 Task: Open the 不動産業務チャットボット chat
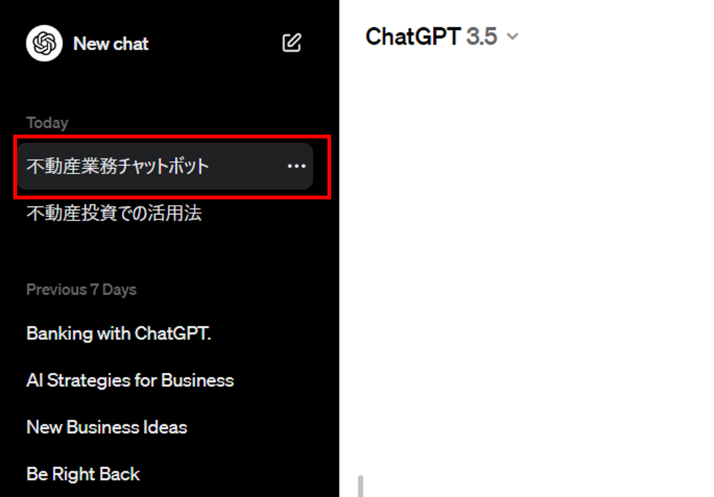point(165,166)
